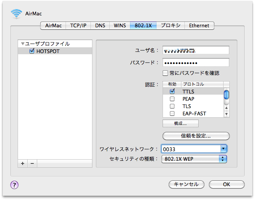Click the ユーザ名 input field
The width and height of the screenshot is (255, 200).
[196, 50]
